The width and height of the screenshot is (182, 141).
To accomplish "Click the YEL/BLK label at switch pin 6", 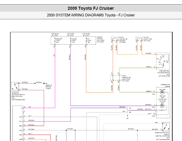I will [x=149, y=67].
